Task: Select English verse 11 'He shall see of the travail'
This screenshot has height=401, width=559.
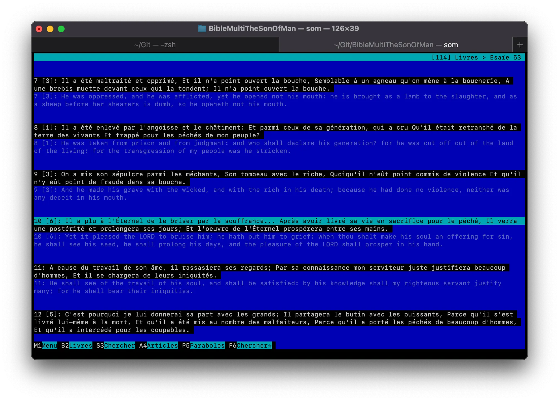Action: click(268, 287)
